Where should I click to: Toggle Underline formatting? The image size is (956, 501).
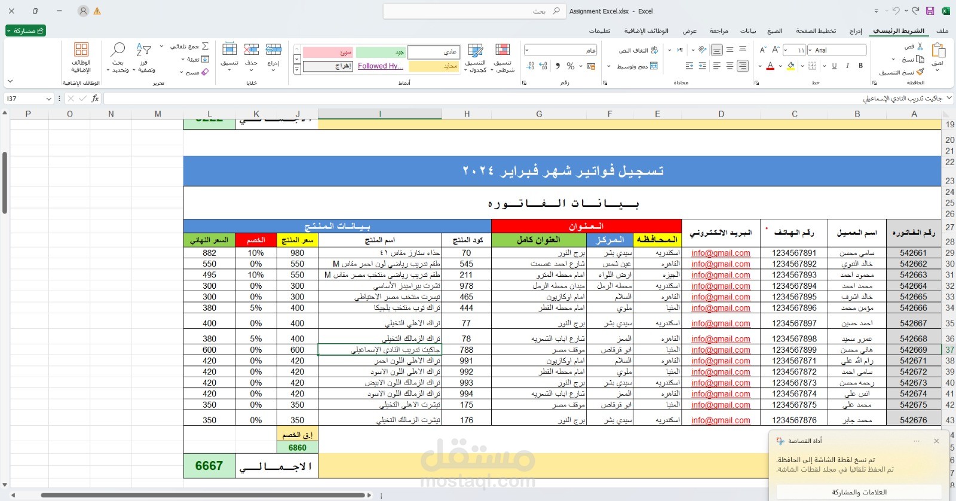pos(834,66)
